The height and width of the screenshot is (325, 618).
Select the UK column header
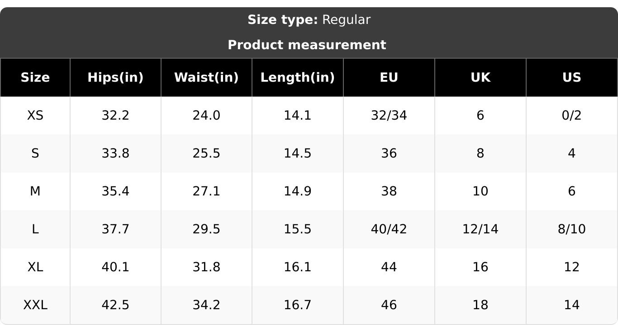480,78
